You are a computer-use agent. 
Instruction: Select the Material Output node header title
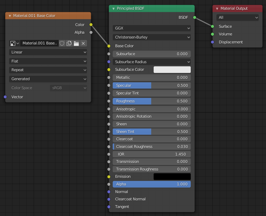[234, 8]
